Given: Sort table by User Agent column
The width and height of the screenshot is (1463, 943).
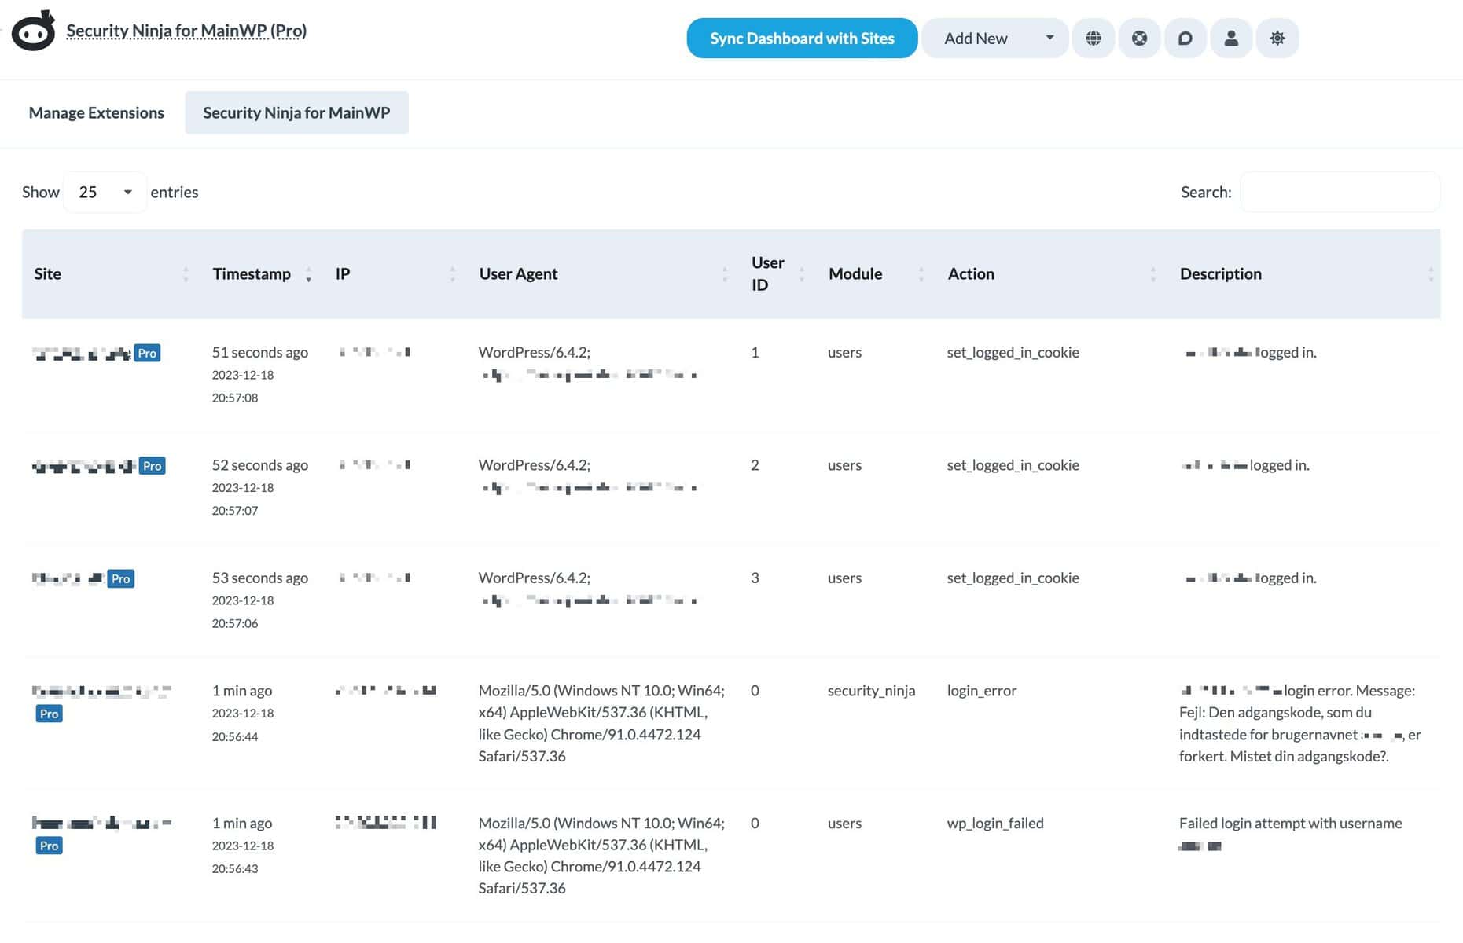Looking at the screenshot, I should (518, 273).
